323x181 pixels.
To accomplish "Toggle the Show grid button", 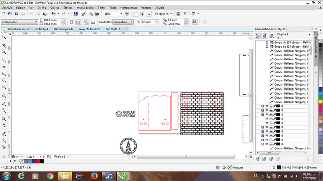I will click(x=142, y=14).
